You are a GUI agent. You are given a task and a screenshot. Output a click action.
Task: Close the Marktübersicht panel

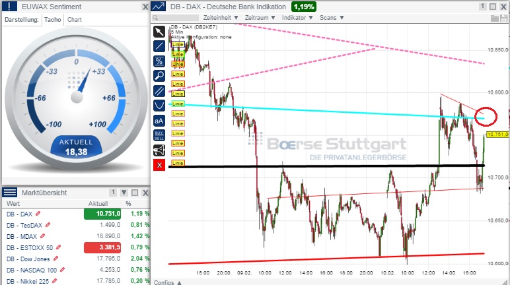145,193
